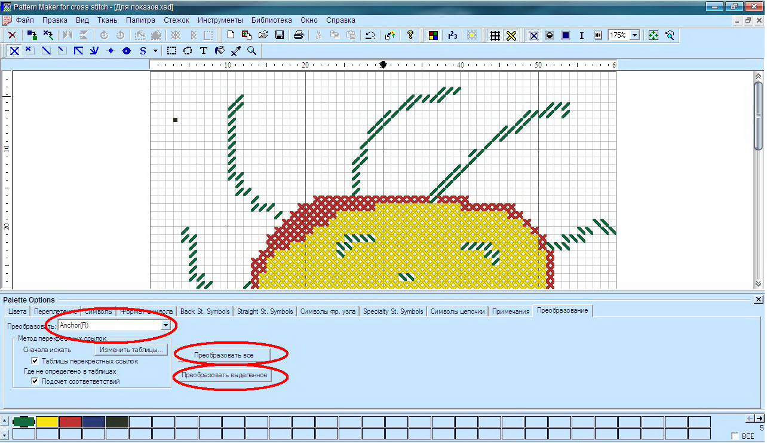
Task: Toggle the 'ВСЕ' checkbox near palette
Action: click(x=735, y=436)
